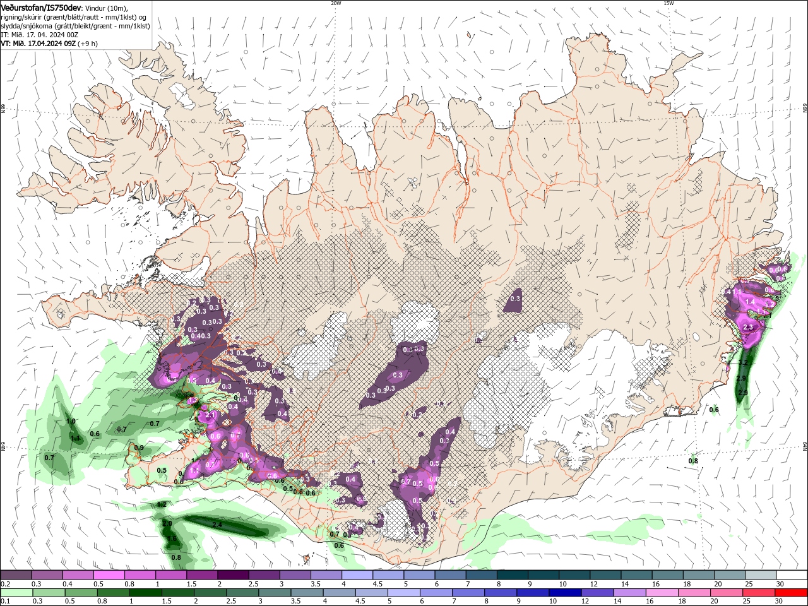Click the 0.9 value on Reykjanes peninsula

coord(139,448)
